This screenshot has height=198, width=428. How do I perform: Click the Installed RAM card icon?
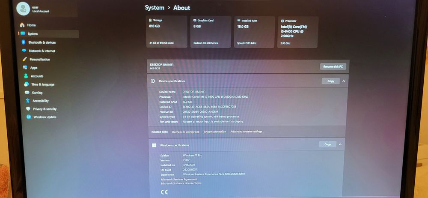[239, 21]
